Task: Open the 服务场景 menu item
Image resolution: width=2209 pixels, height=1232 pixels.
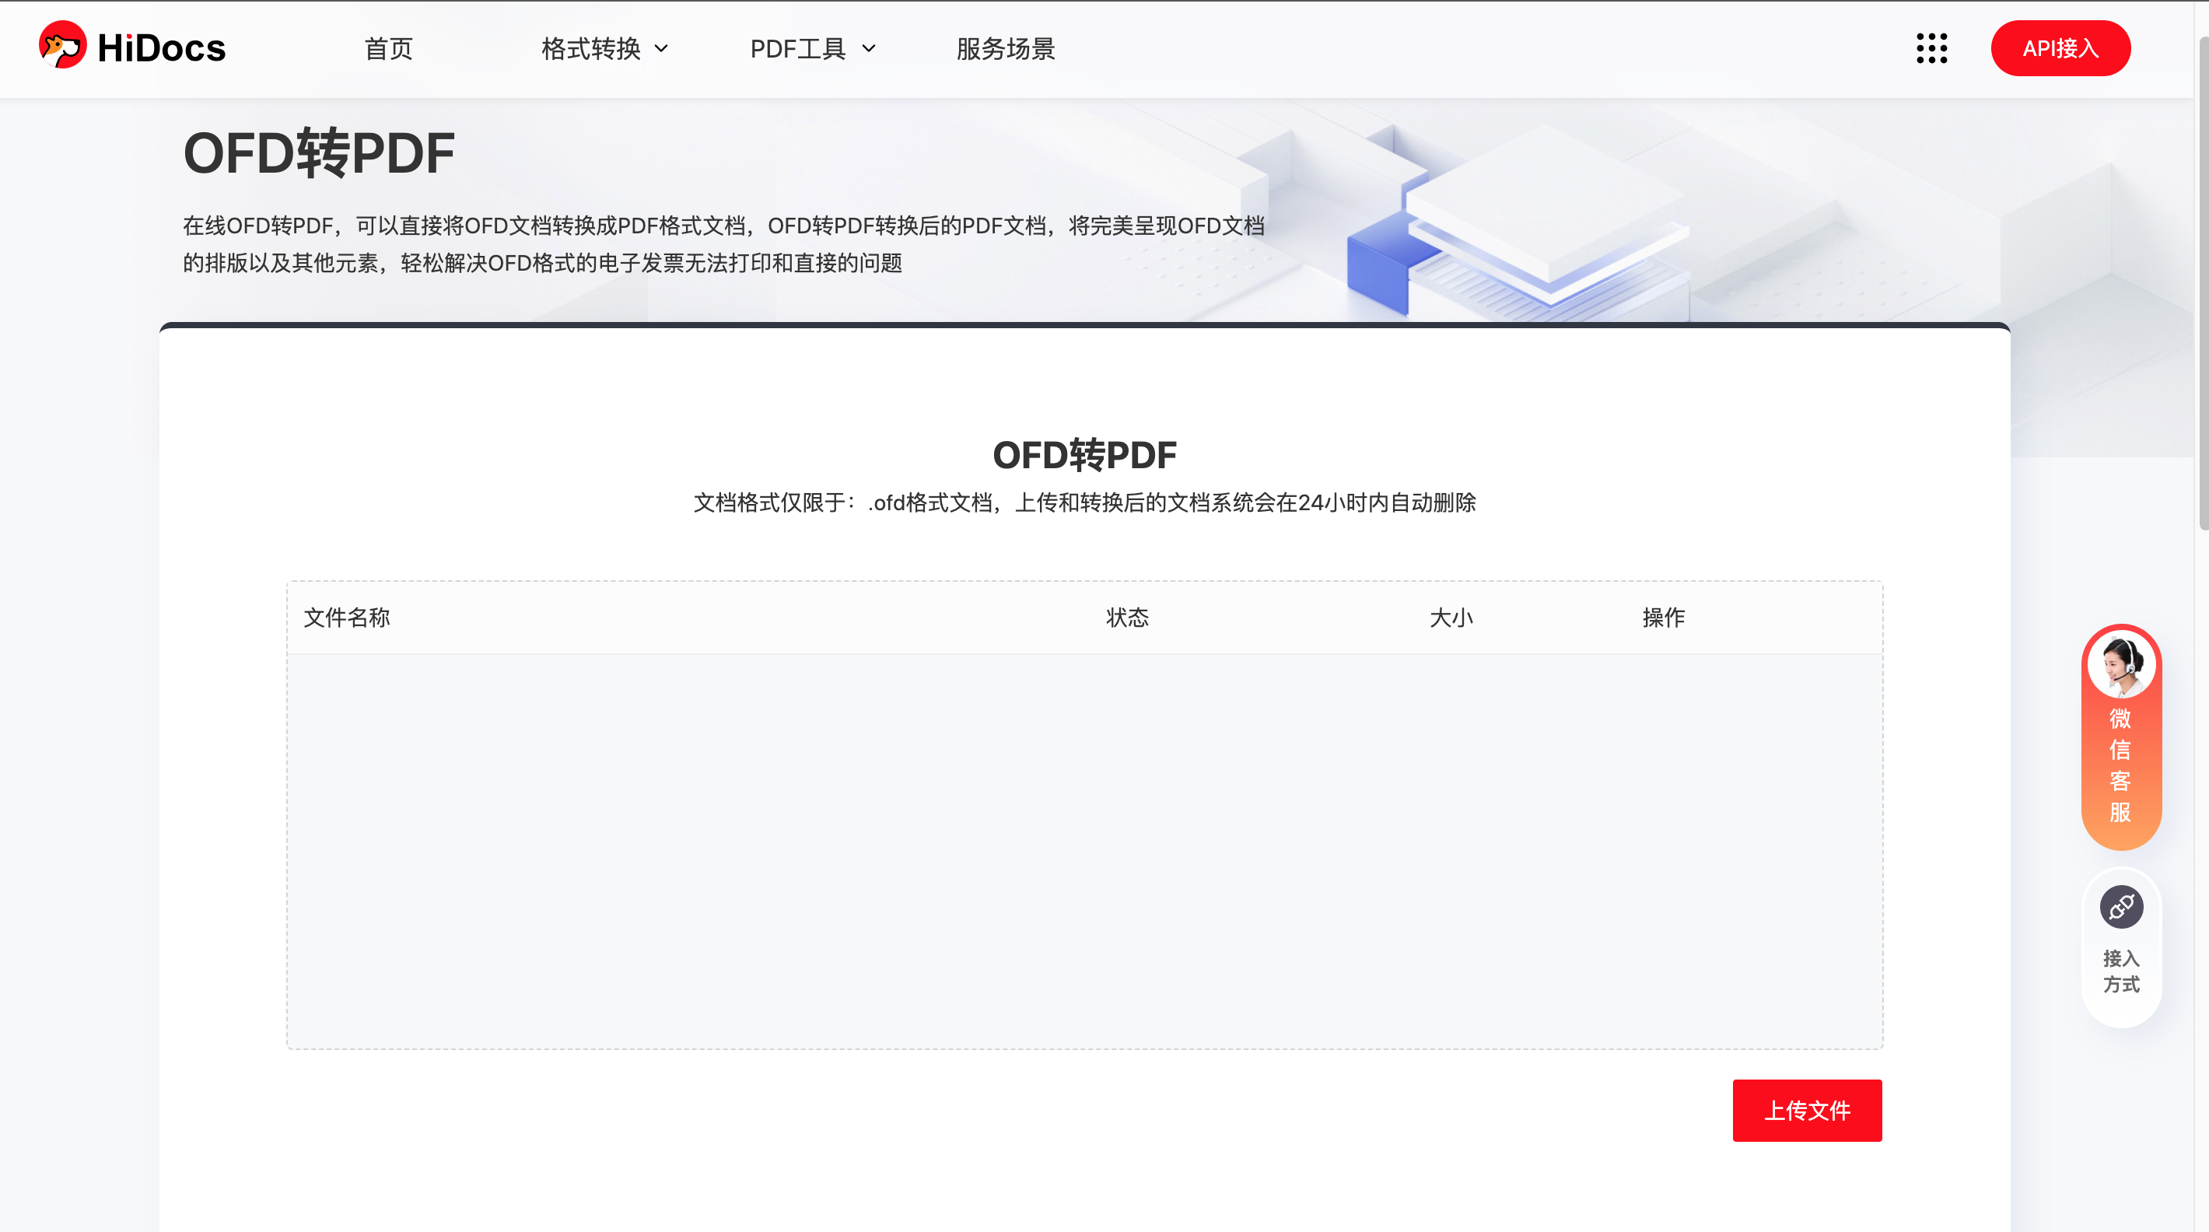Action: [x=1006, y=49]
